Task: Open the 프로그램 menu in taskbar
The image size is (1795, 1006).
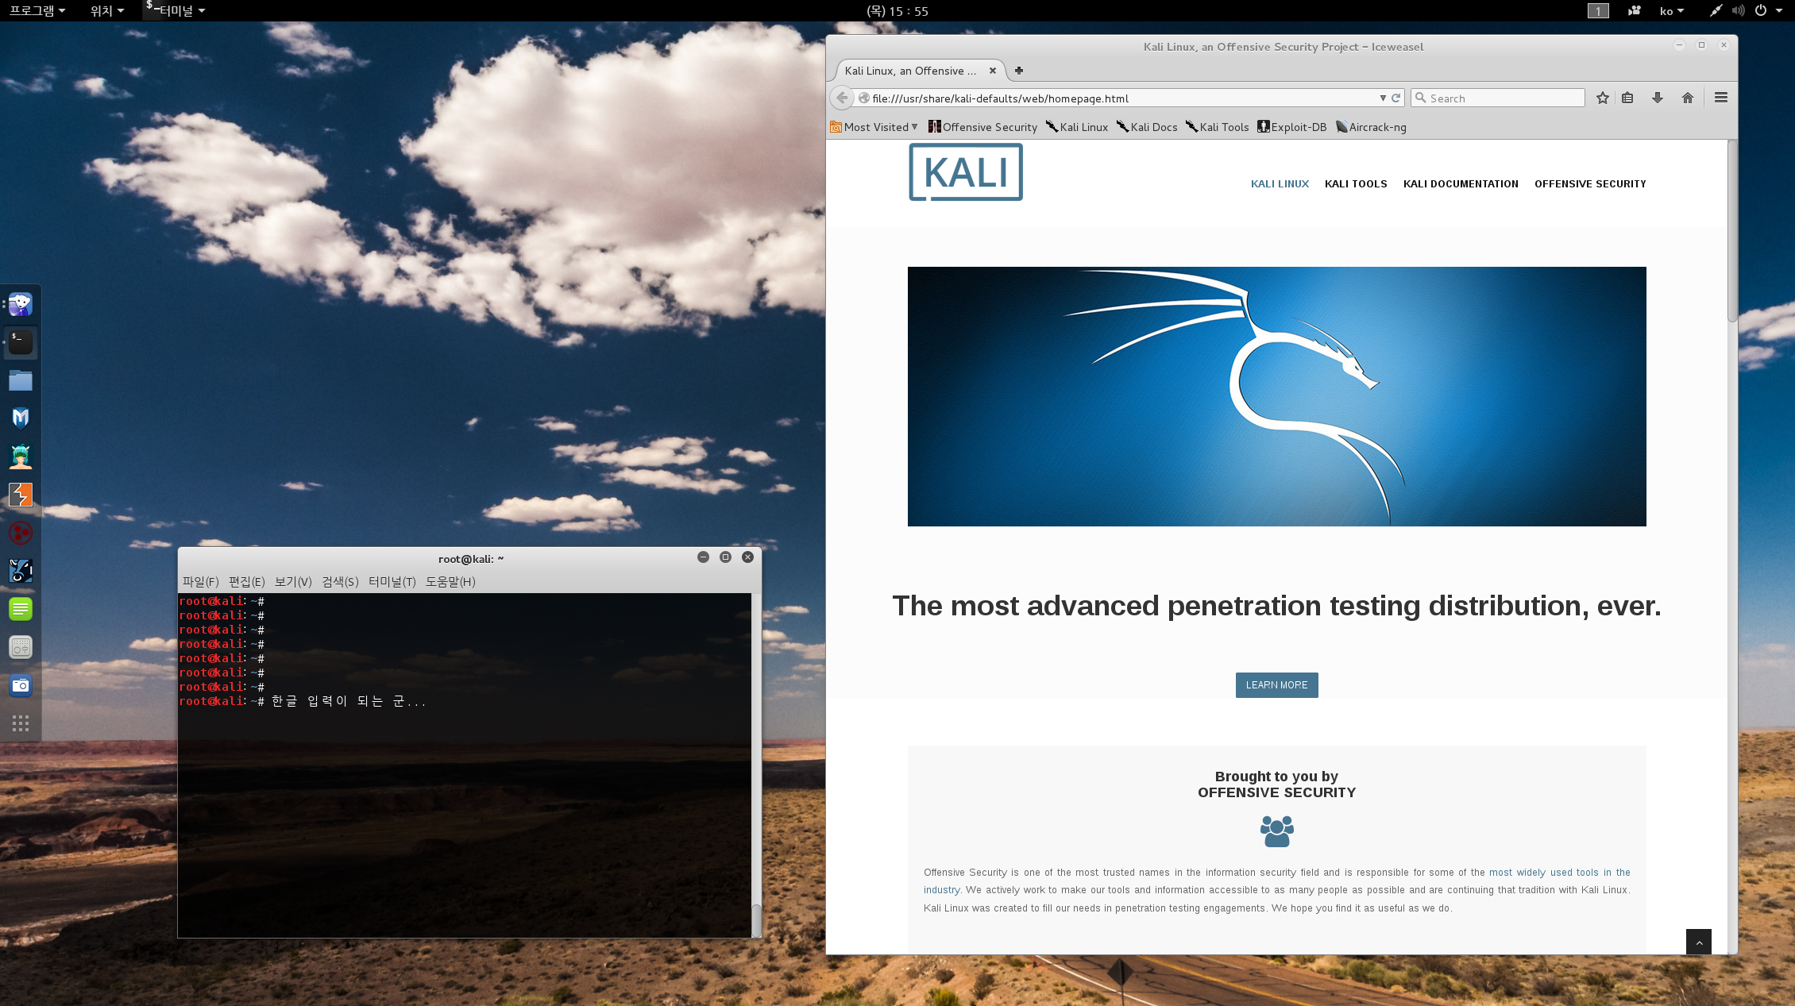Action: pos(32,10)
